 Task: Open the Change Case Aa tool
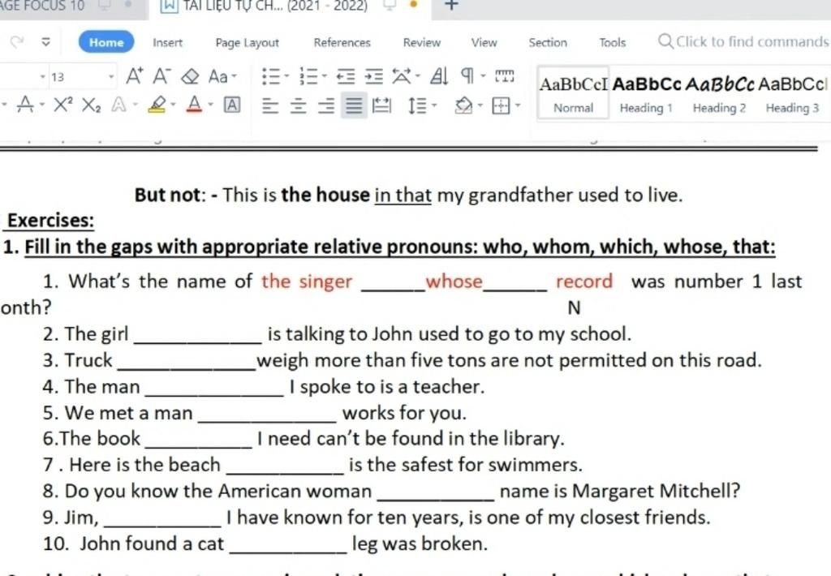pyautogui.click(x=218, y=77)
